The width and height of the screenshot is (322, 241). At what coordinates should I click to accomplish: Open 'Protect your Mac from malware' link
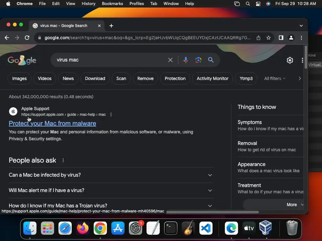point(53,123)
